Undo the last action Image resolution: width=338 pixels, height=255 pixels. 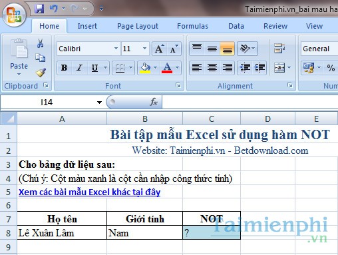[x=53, y=9]
